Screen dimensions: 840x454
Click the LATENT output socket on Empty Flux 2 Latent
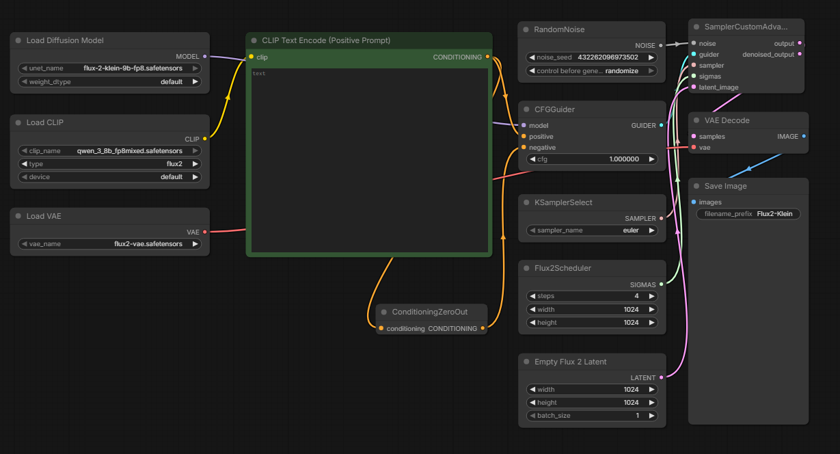point(661,378)
